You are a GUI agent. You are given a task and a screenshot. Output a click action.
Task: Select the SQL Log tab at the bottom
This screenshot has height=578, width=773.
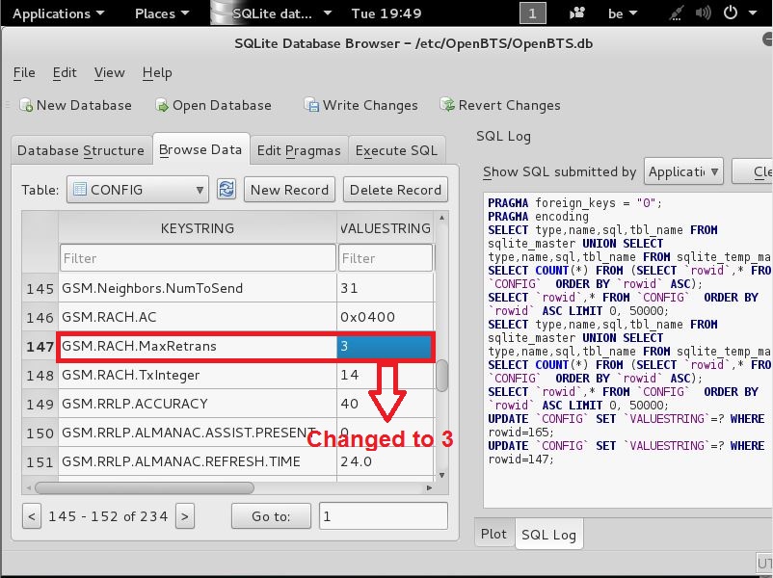(548, 535)
